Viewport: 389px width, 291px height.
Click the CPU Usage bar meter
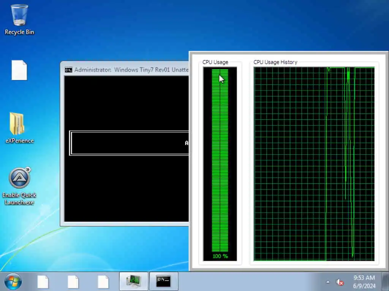click(220, 164)
